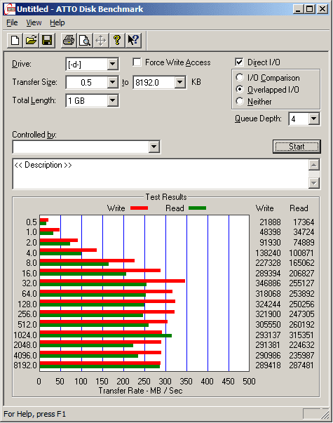The width and height of the screenshot is (333, 423).
Task: Click the Read value 315351
Action: 301,335
